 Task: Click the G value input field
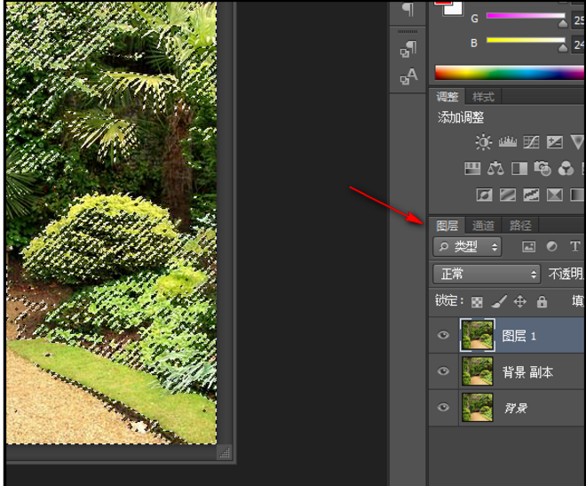click(x=579, y=20)
